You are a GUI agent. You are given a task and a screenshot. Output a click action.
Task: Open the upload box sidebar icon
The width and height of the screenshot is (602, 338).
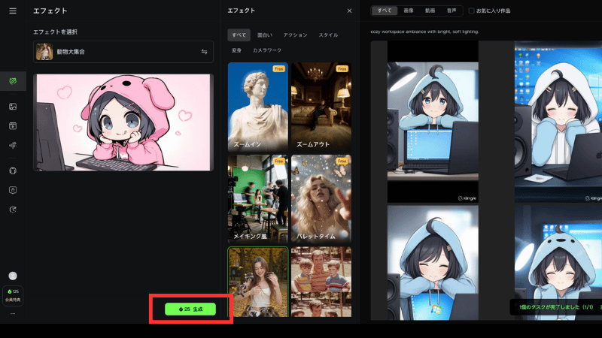click(13, 190)
